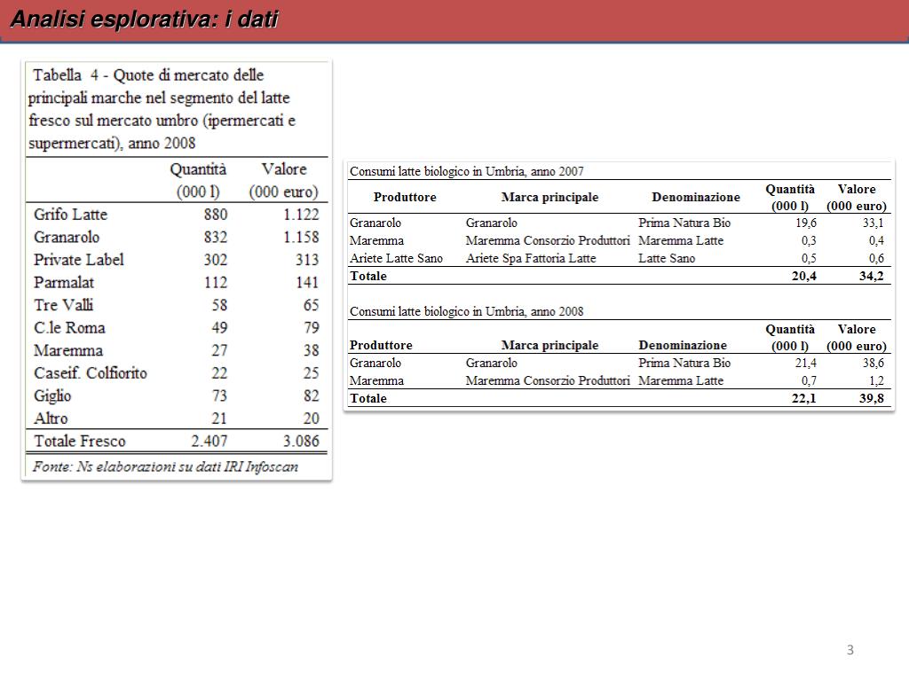
Task: Click Giglio quantity 73
Action: click(x=220, y=395)
